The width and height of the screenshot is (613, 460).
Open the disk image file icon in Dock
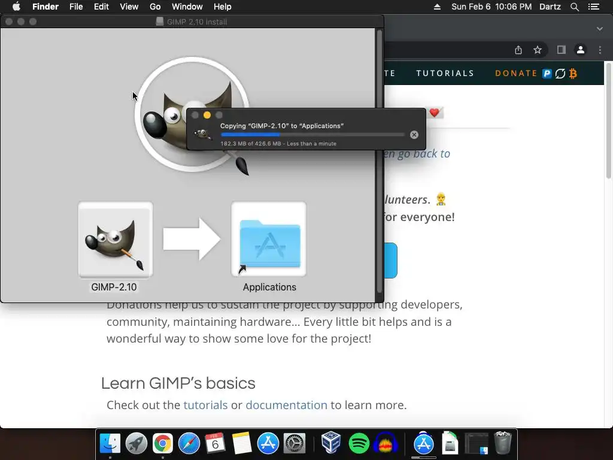click(450, 443)
